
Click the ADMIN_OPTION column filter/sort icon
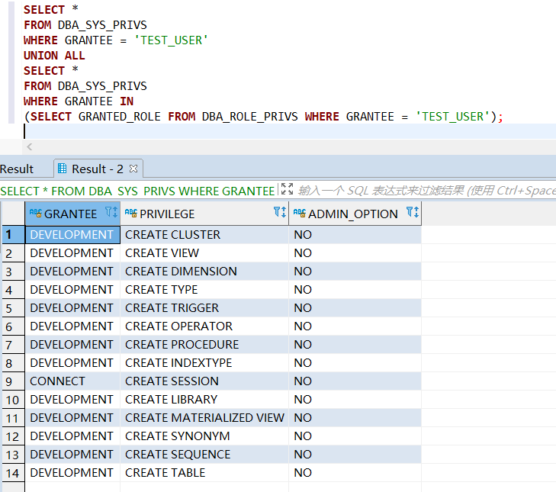[x=413, y=214]
